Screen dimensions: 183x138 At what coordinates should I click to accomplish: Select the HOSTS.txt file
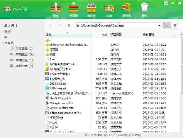pos(112,118)
